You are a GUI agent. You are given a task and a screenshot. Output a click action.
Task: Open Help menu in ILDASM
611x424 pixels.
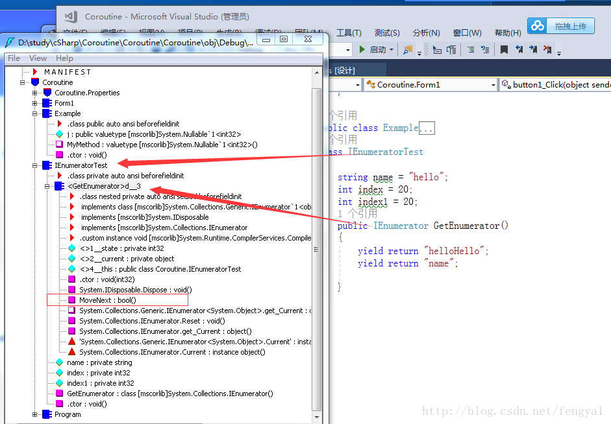coord(64,58)
